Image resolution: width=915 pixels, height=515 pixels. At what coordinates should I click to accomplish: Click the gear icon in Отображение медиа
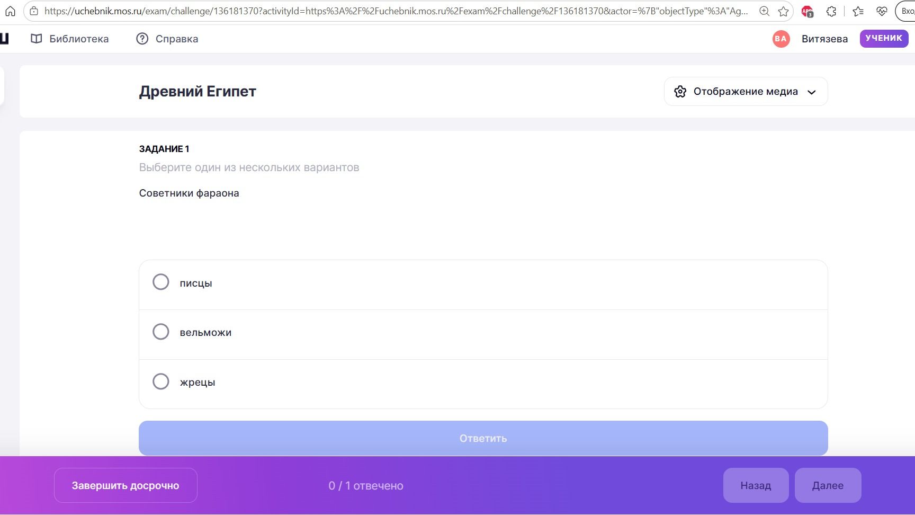[680, 92]
